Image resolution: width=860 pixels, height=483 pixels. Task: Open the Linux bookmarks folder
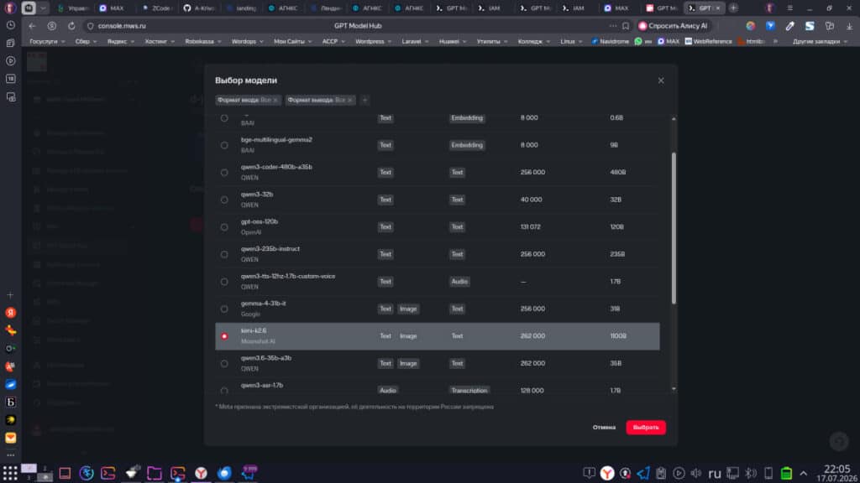click(571, 42)
